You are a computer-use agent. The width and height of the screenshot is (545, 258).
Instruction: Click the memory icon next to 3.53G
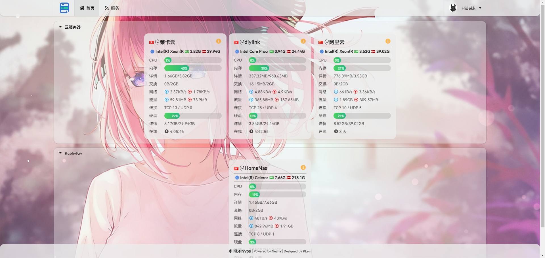[356, 52]
